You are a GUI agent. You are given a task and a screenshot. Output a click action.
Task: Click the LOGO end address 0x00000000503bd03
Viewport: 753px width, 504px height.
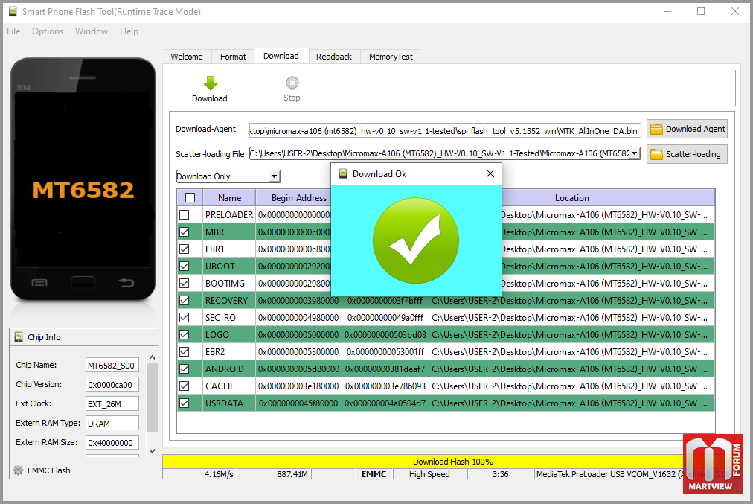[x=385, y=335]
